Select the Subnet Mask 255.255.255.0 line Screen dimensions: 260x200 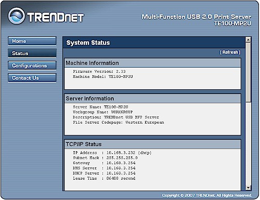pyautogui.click(x=105, y=158)
